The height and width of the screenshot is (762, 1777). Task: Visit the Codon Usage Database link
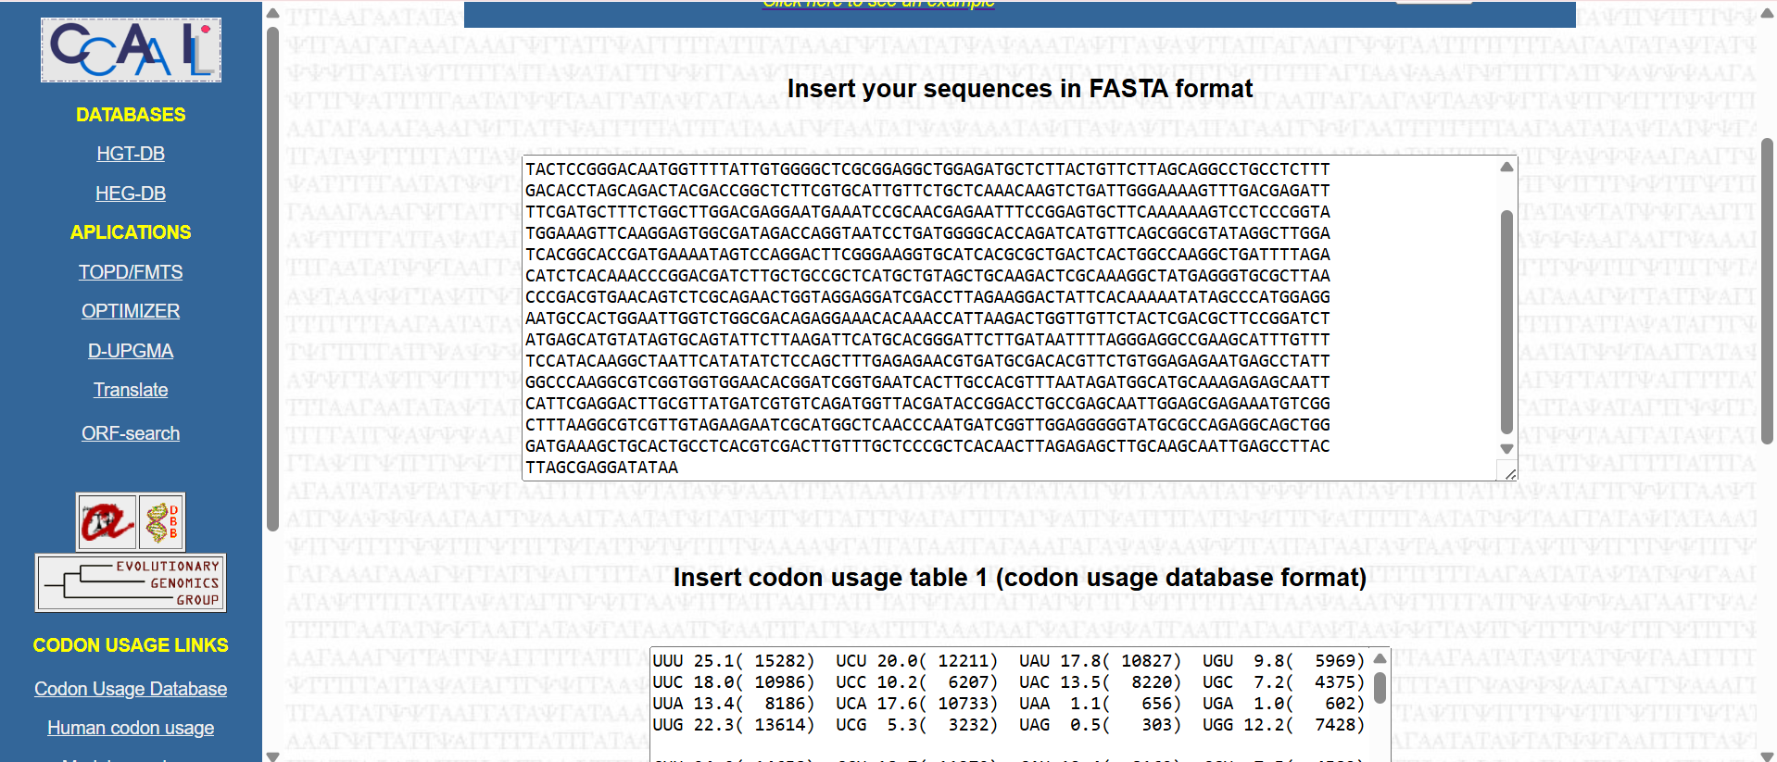(131, 689)
